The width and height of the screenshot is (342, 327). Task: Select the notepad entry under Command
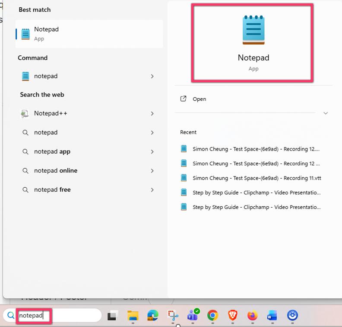(89, 76)
